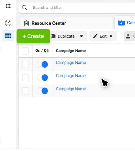Open the third Campaign Name link

(71, 89)
